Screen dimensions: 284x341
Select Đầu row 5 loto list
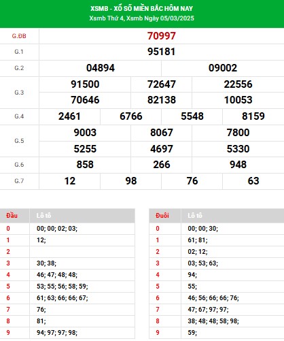click(63, 287)
